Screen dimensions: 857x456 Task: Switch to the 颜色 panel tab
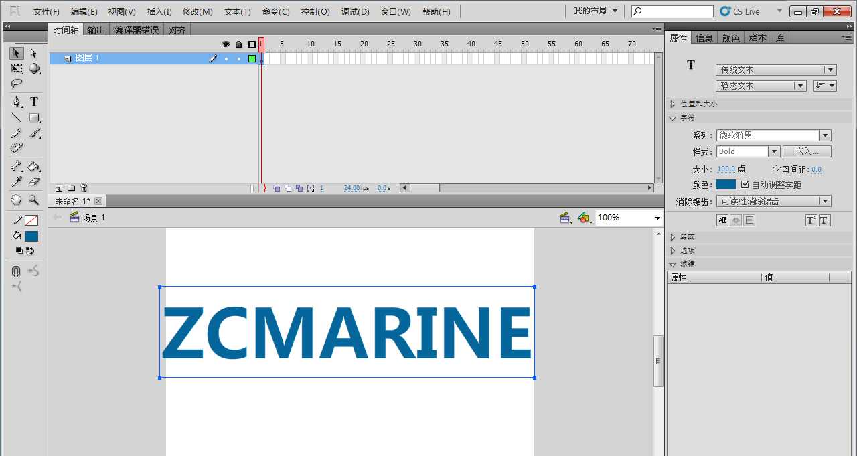click(x=731, y=38)
